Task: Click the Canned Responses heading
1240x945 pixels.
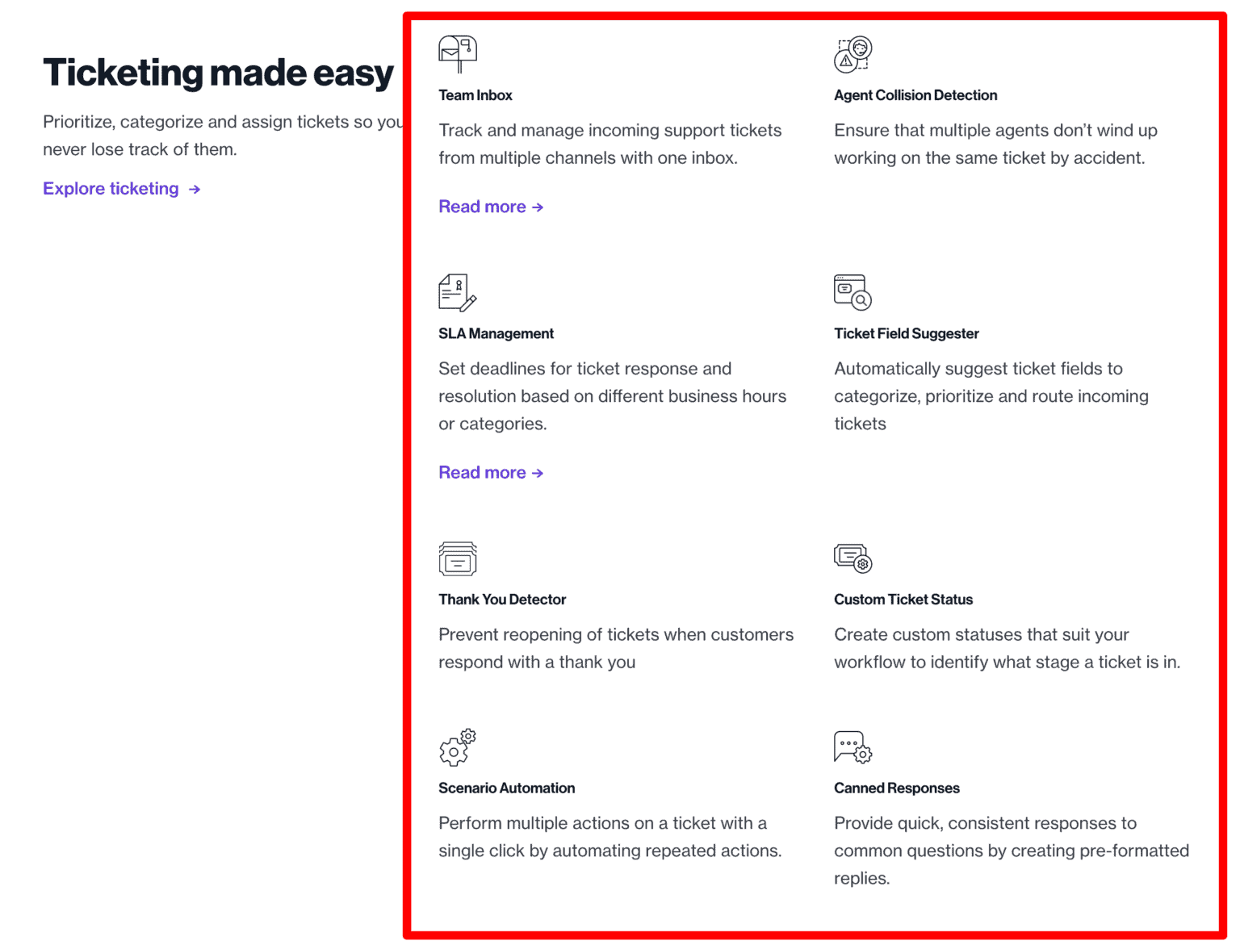Action: [896, 788]
